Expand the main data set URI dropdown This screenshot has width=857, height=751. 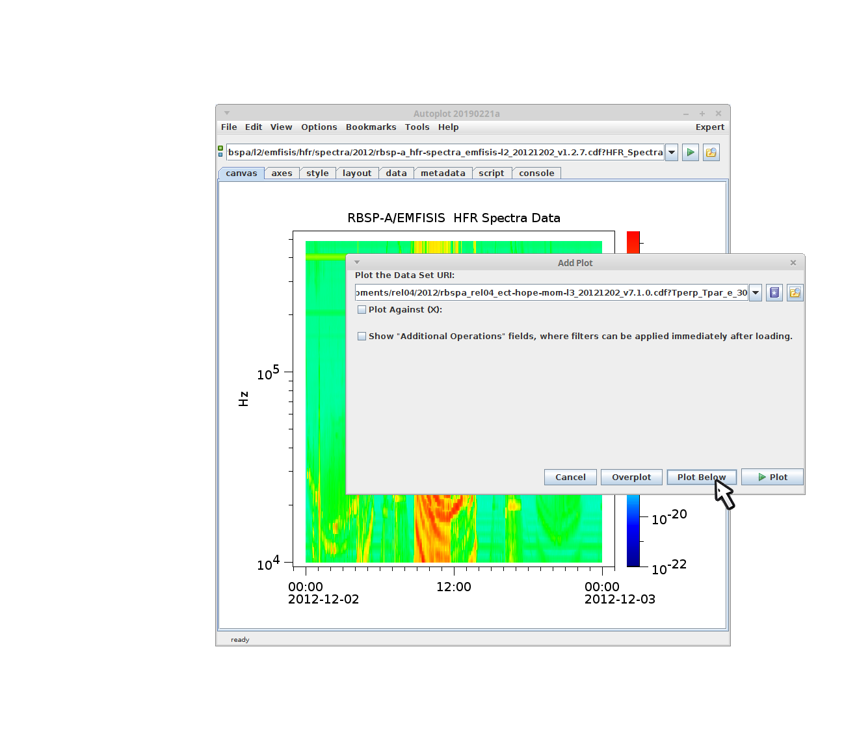coord(672,153)
